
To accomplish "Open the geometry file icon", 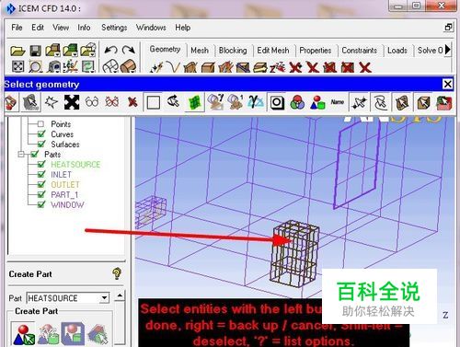I will (x=53, y=50).
